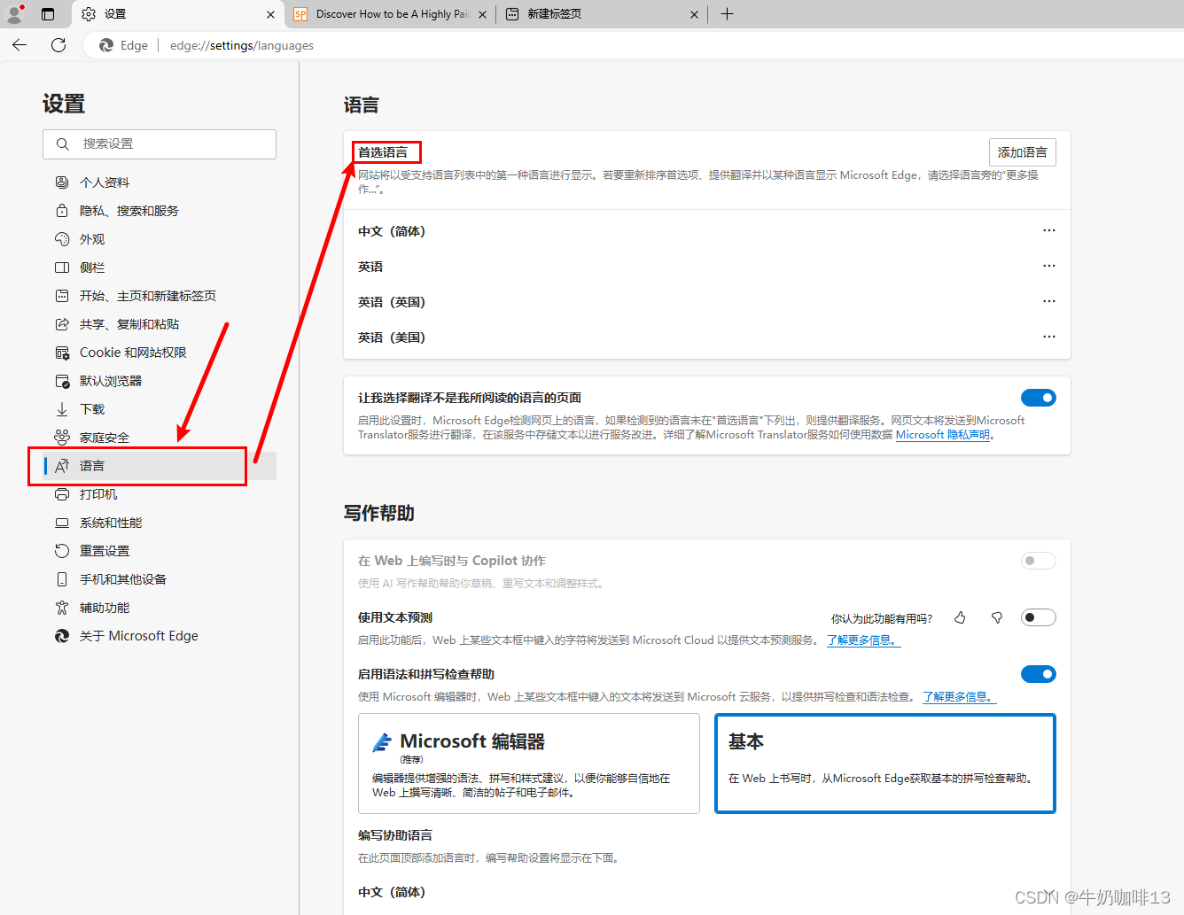Screen dimensions: 1184x915
Task: Open 语言 settings in the sidebar
Action: (160, 466)
